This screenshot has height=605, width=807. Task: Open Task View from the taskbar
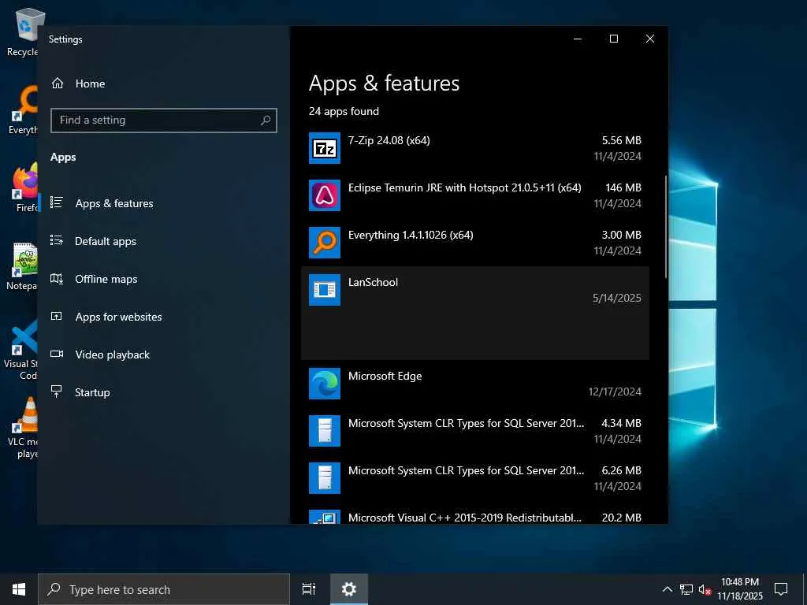(x=309, y=589)
